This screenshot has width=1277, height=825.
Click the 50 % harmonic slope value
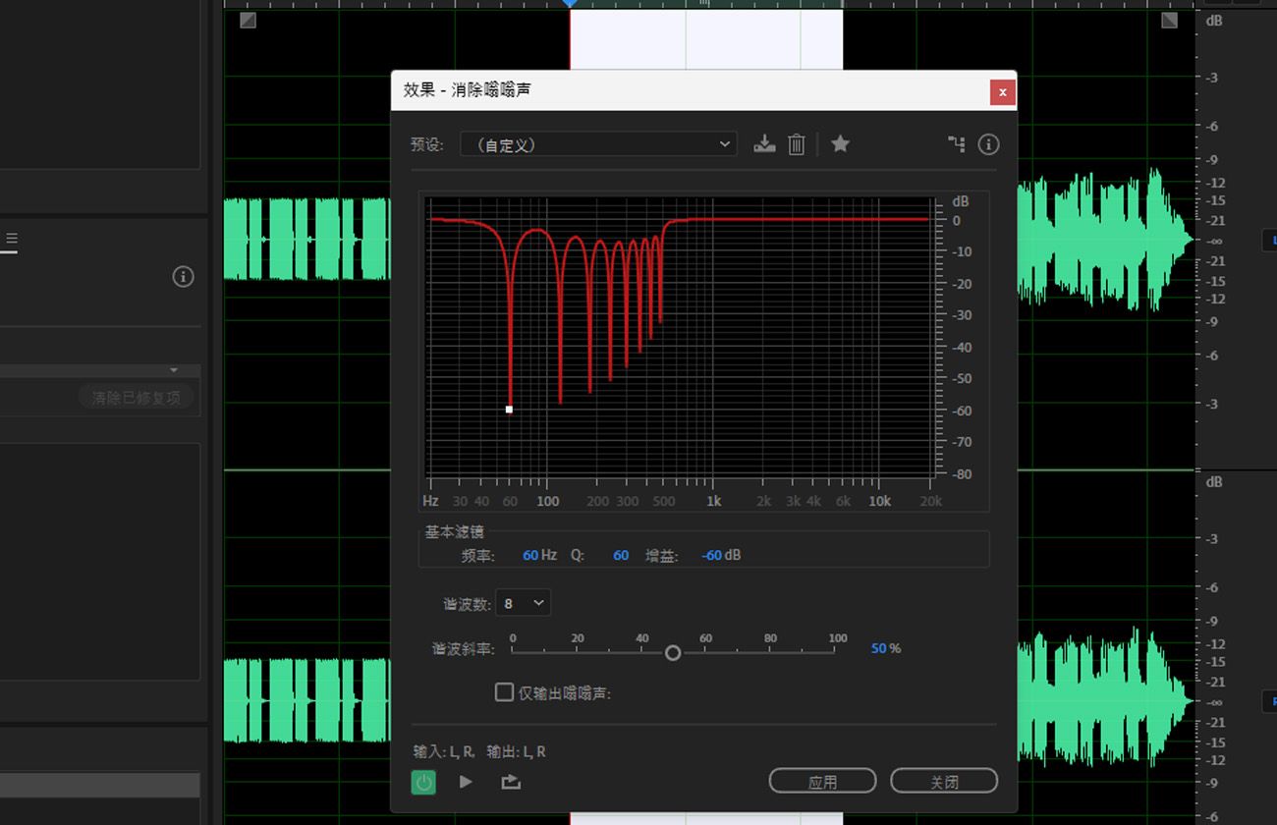[886, 648]
